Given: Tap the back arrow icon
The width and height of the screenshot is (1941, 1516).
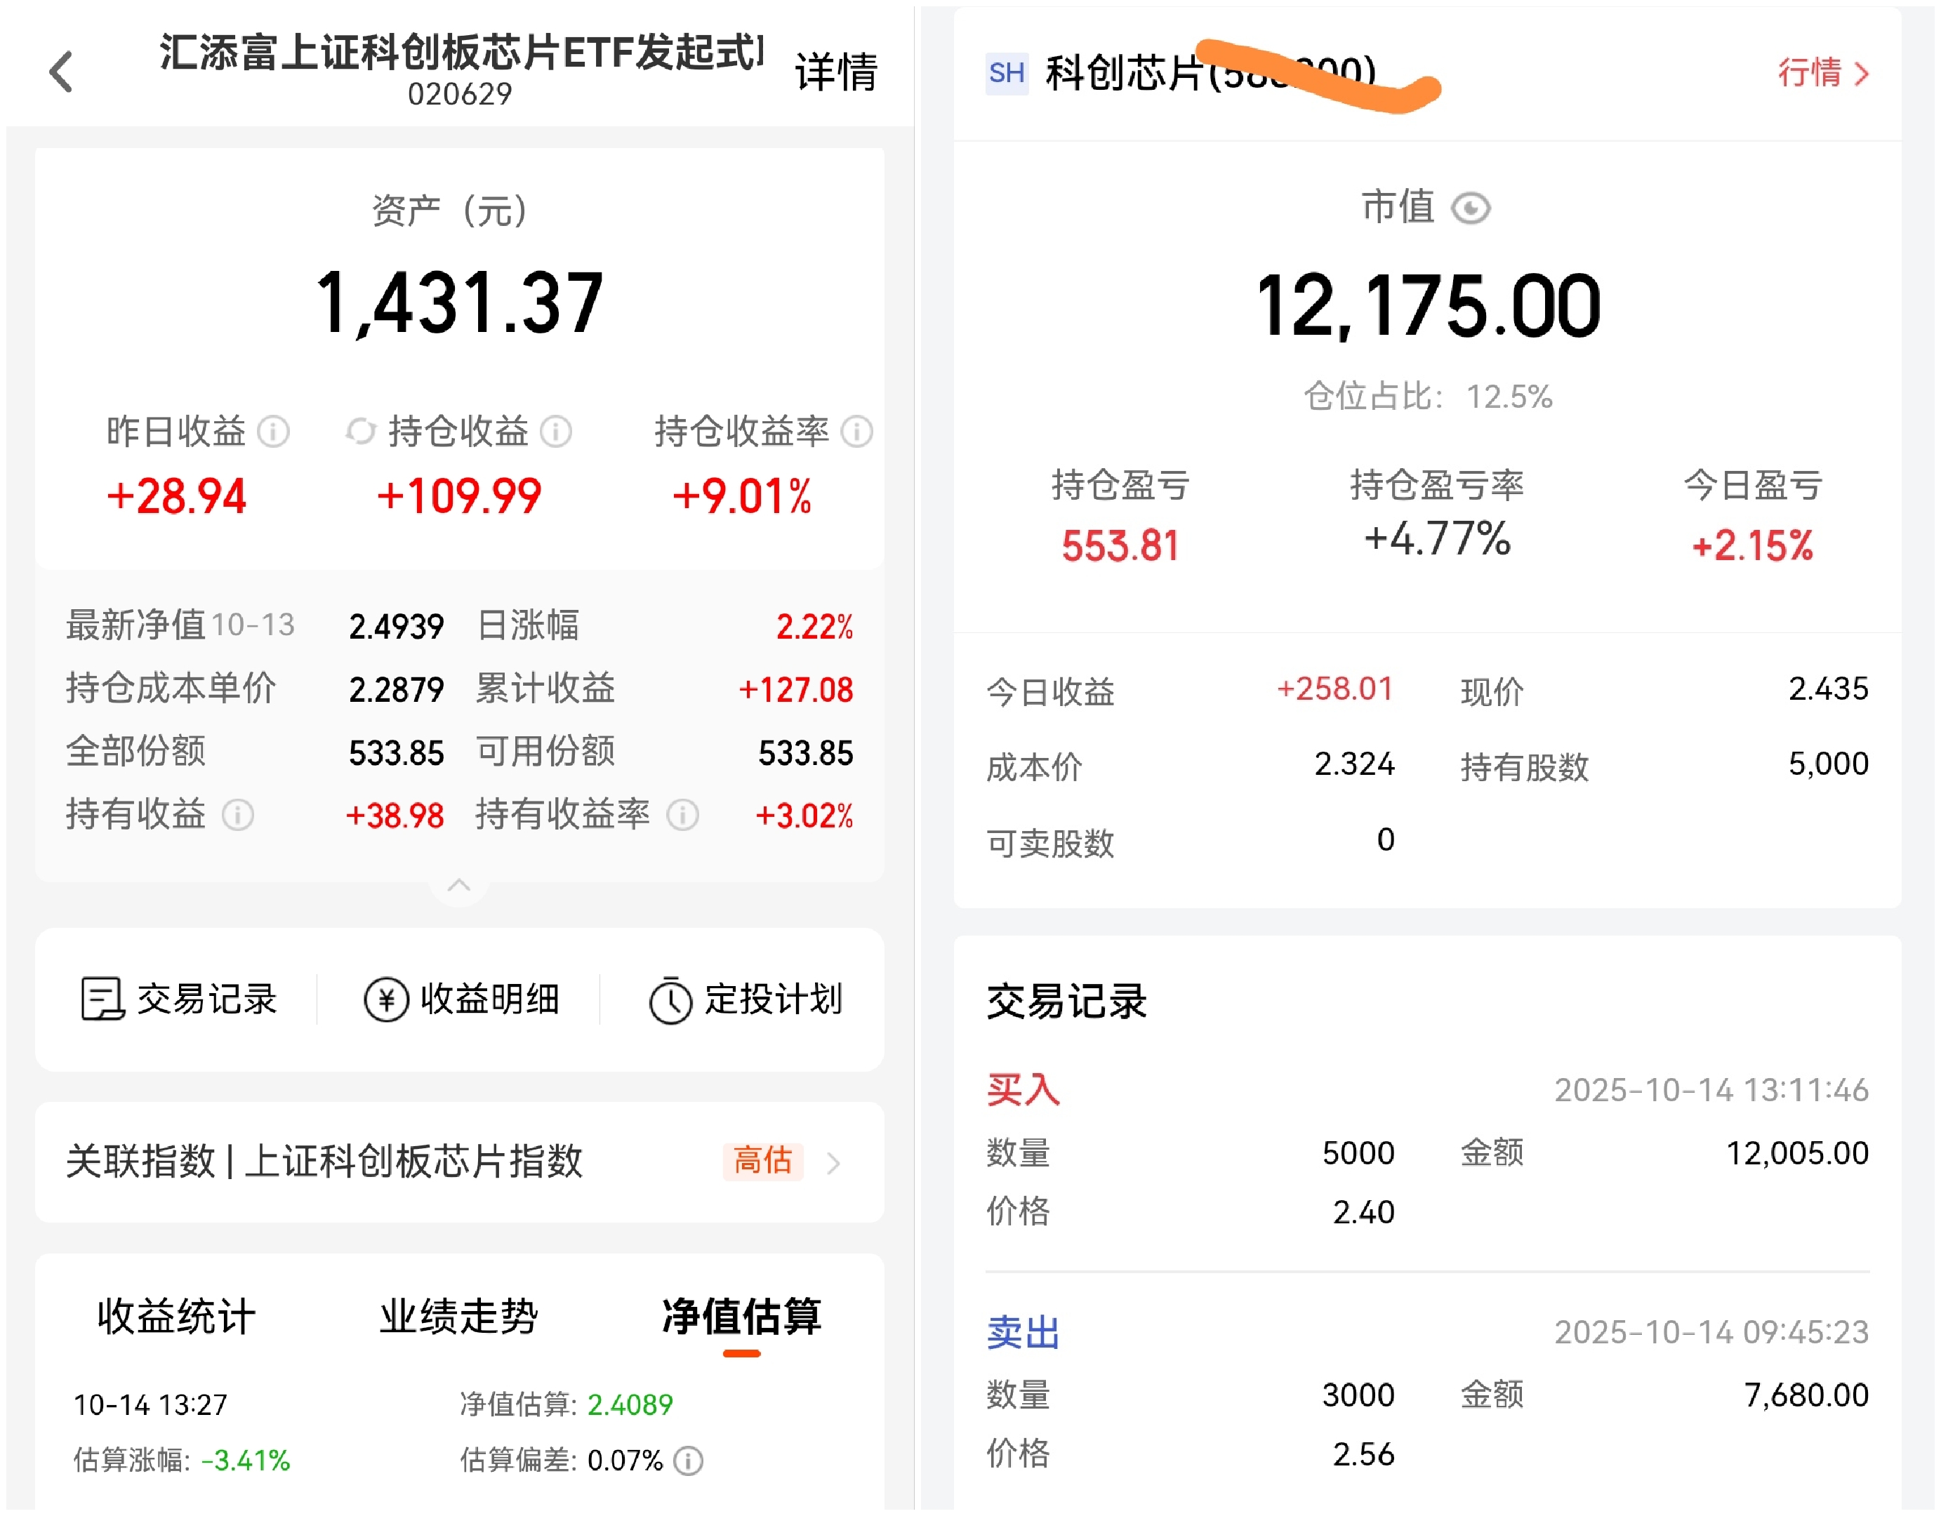Looking at the screenshot, I should point(60,72).
